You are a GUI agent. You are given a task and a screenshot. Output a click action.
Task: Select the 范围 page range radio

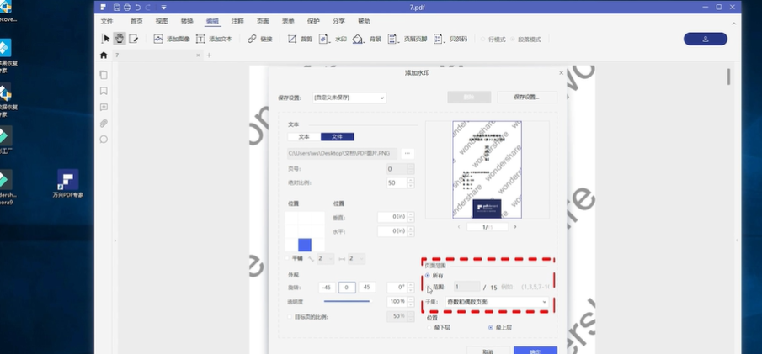[x=428, y=288]
